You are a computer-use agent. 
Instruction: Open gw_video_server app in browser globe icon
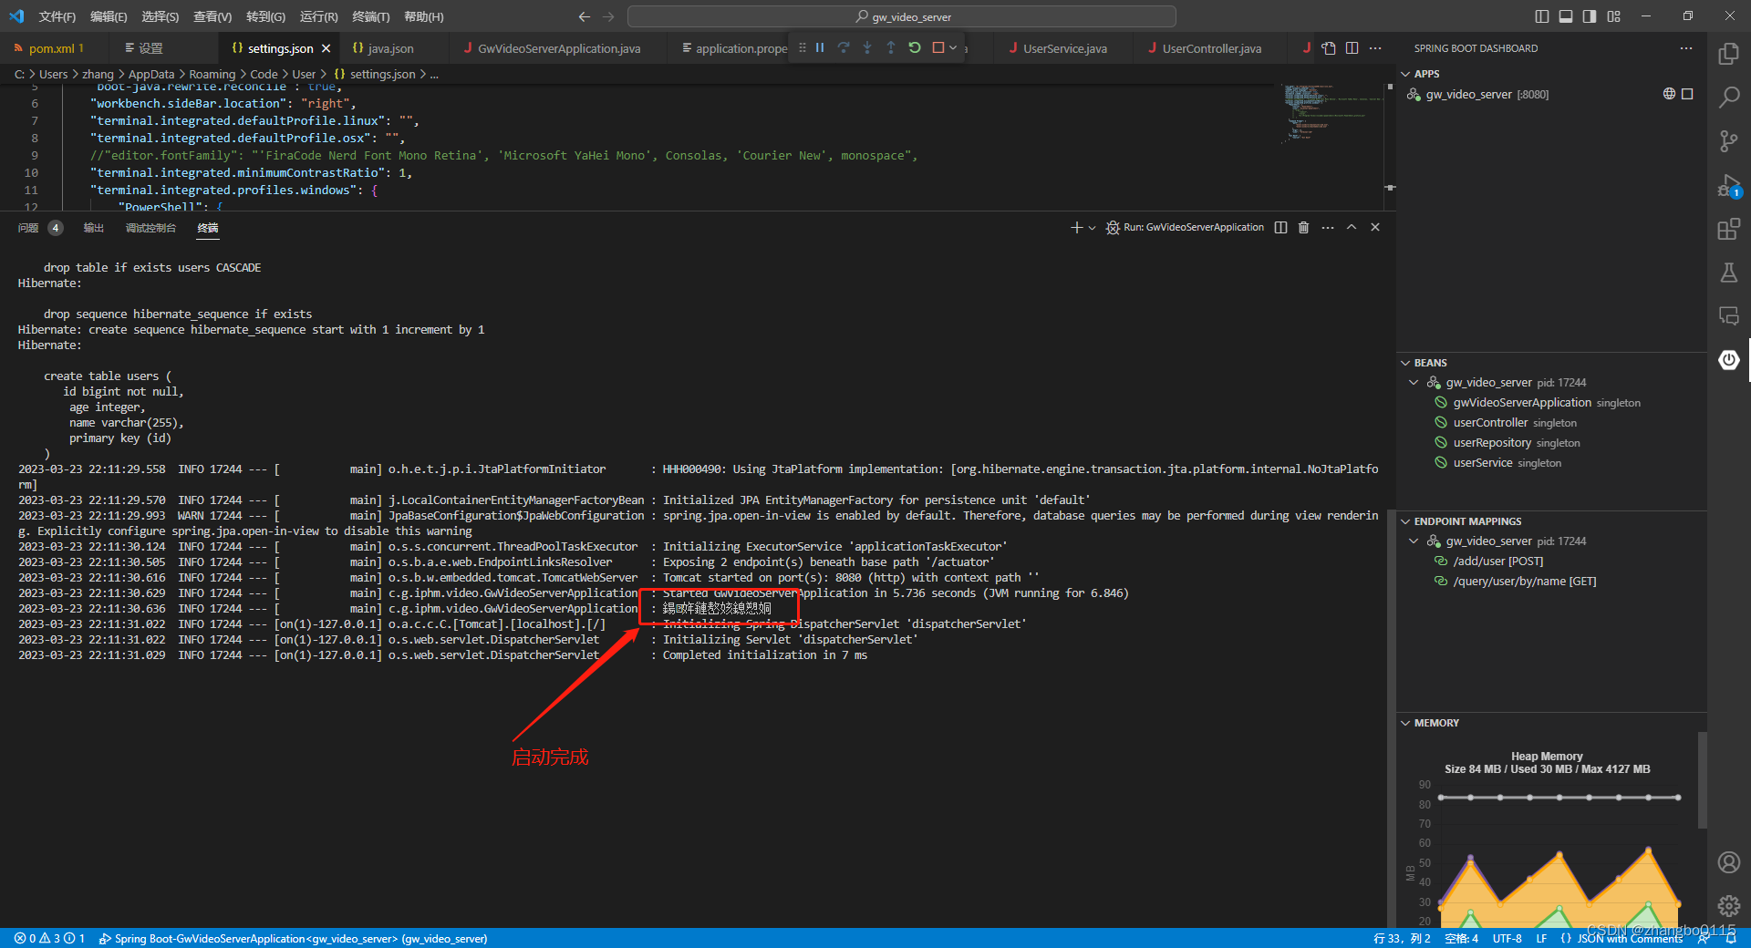pyautogui.click(x=1669, y=94)
